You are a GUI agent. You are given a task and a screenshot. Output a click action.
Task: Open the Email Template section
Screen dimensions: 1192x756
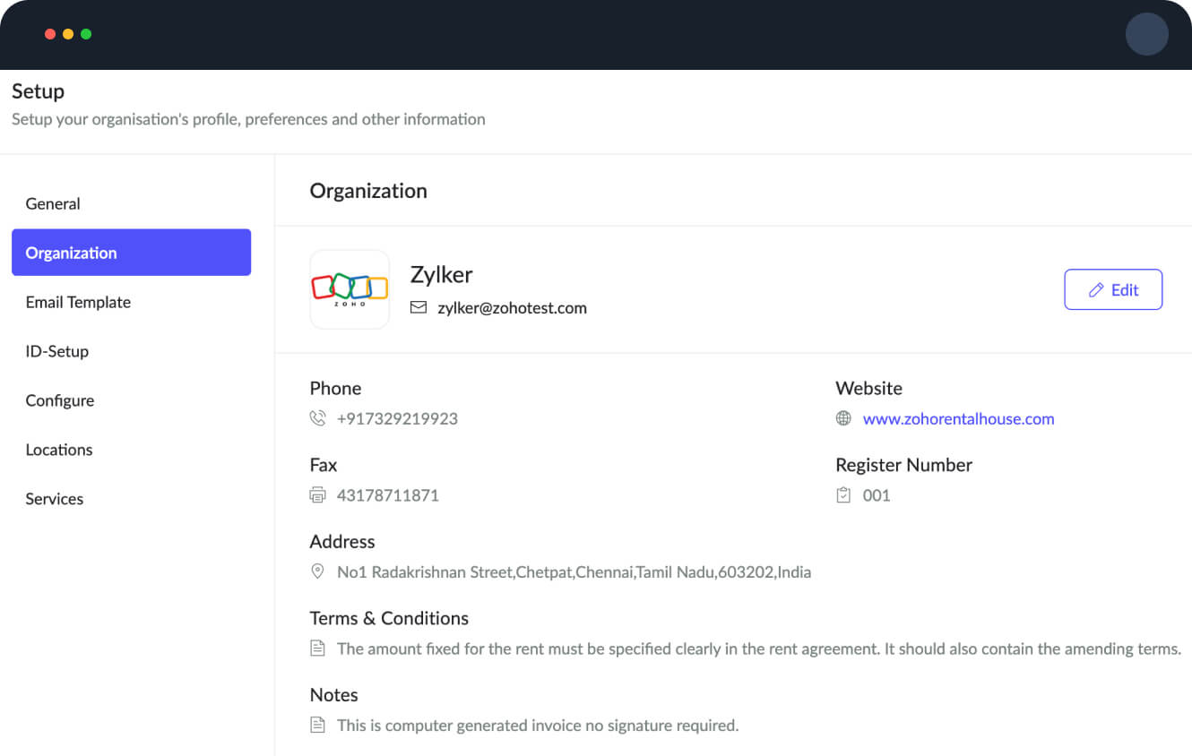[78, 302]
